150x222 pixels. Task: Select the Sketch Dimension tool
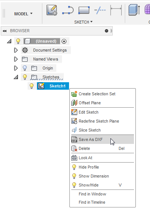116,10
